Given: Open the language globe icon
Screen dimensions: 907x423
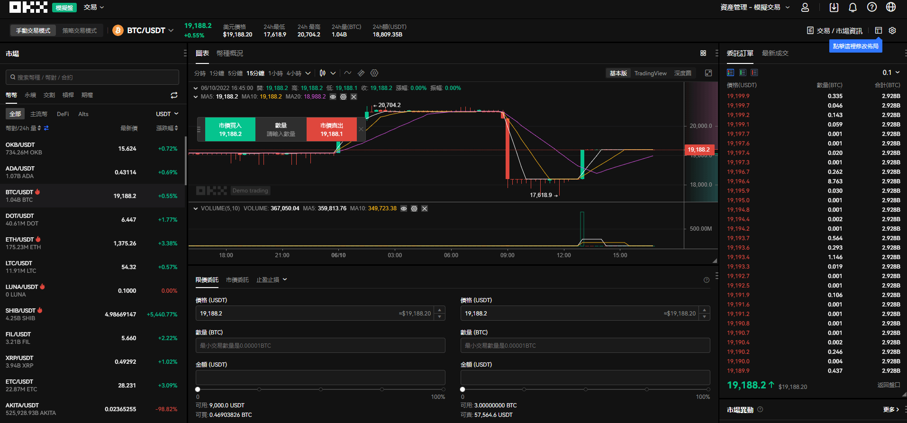Looking at the screenshot, I should point(891,7).
